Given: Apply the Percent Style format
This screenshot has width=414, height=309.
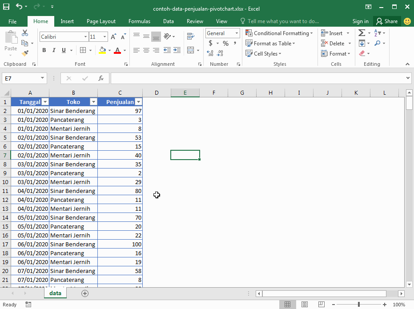Looking at the screenshot, I should (225, 43).
